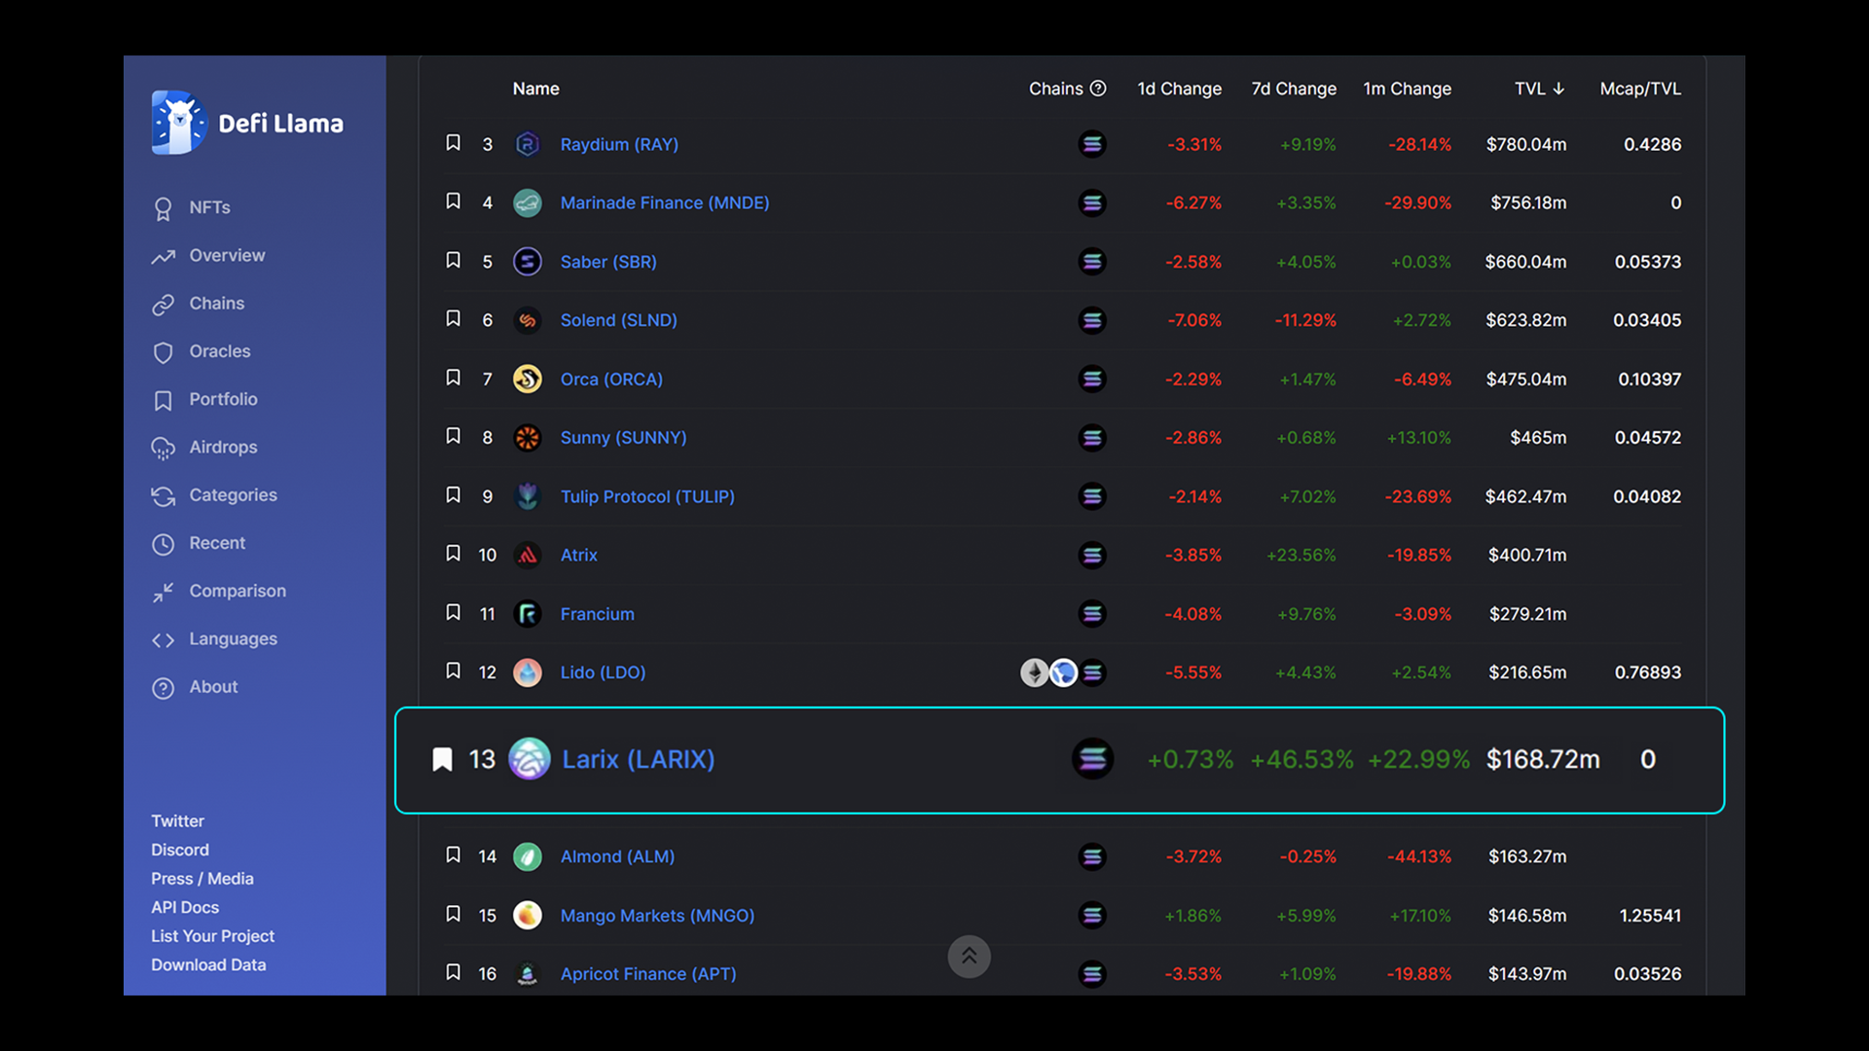Open the API Docs link

point(185,908)
